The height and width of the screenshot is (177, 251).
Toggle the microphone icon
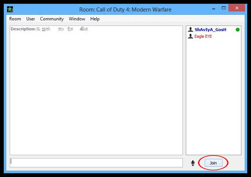(x=193, y=163)
